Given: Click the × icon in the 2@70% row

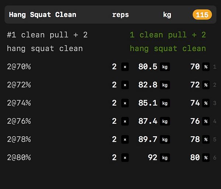Looking at the screenshot, I should [x=125, y=67].
